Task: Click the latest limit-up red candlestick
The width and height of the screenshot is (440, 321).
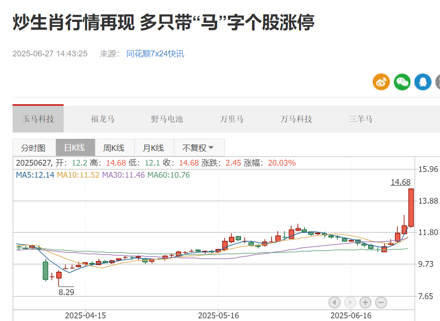Action: [411, 207]
